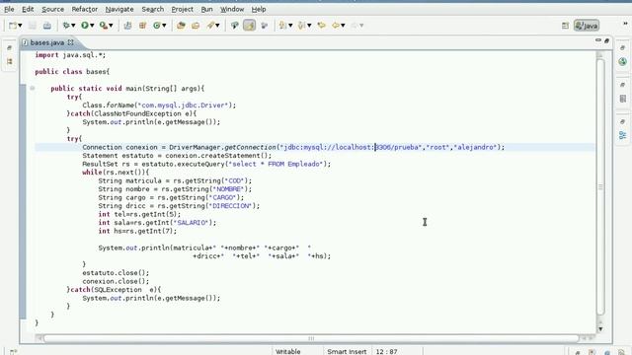Click the Previous Annotation icon
The image size is (632, 355).
coord(302,26)
